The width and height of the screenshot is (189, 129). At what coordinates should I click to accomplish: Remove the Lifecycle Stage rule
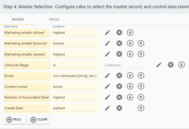pyautogui.click(x=171, y=65)
